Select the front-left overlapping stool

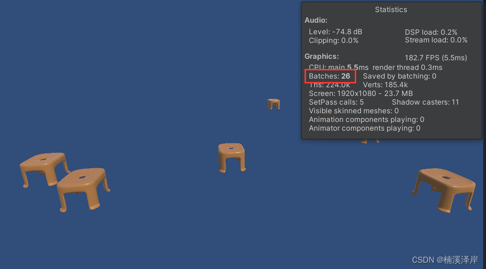[83, 190]
